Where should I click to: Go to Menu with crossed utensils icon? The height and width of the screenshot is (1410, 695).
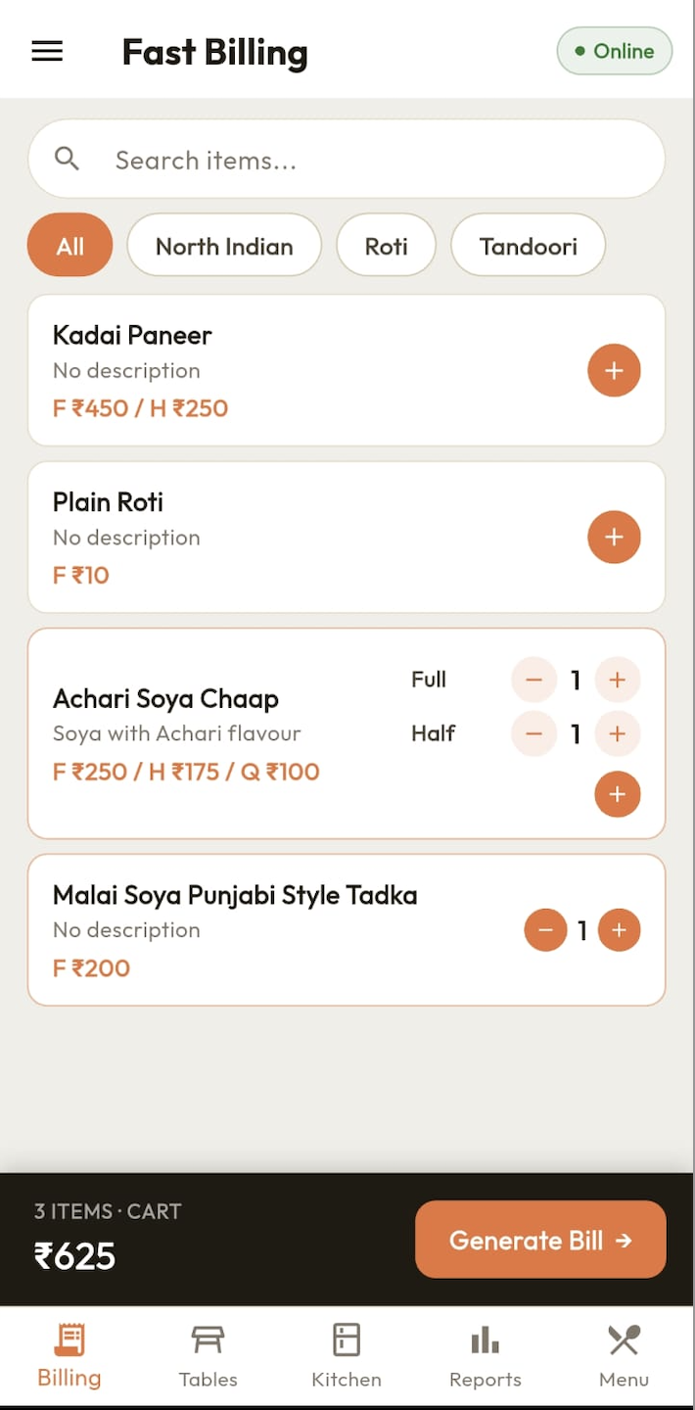(624, 1356)
